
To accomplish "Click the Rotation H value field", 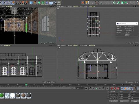I will (x=135, y=94).
